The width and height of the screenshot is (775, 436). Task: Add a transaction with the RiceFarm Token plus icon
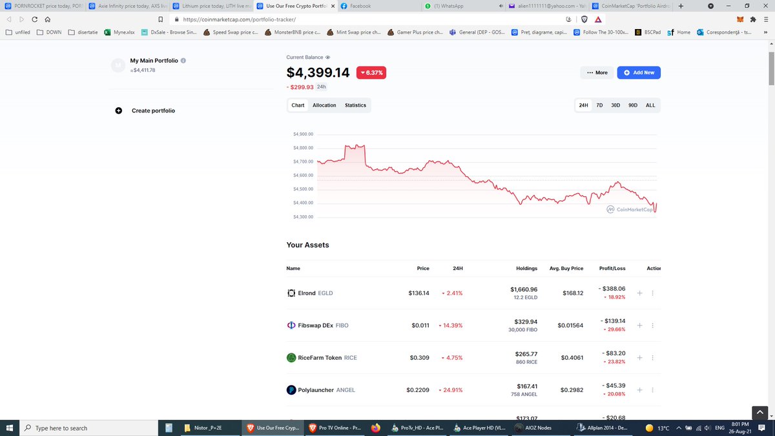click(x=639, y=358)
